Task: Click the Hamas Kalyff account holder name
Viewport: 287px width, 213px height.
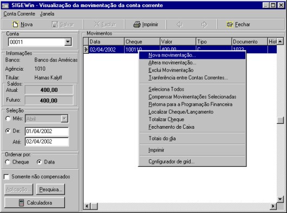Action: coord(48,78)
